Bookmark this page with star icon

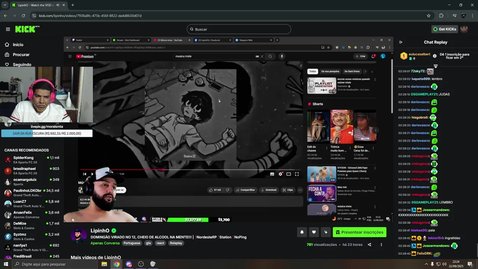point(429,16)
